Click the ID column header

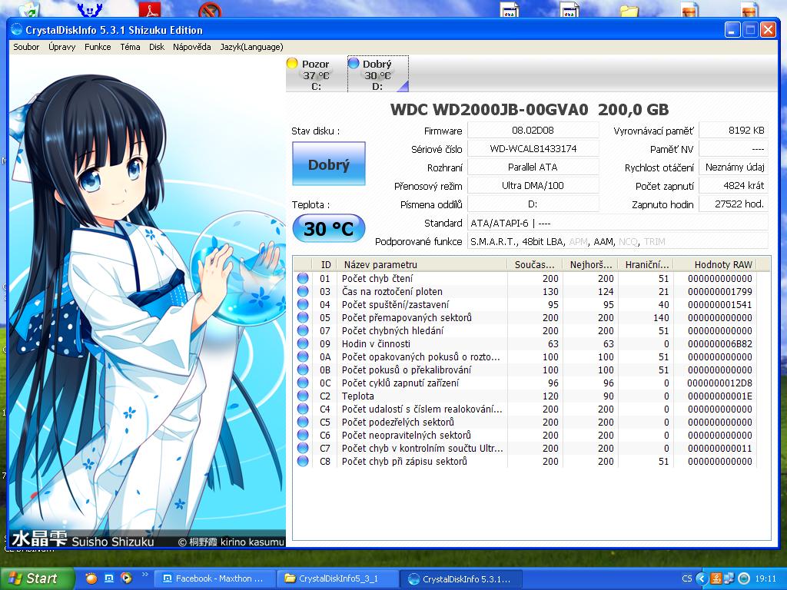click(325, 264)
